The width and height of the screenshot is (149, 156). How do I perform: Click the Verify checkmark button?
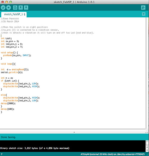tap(3, 7)
